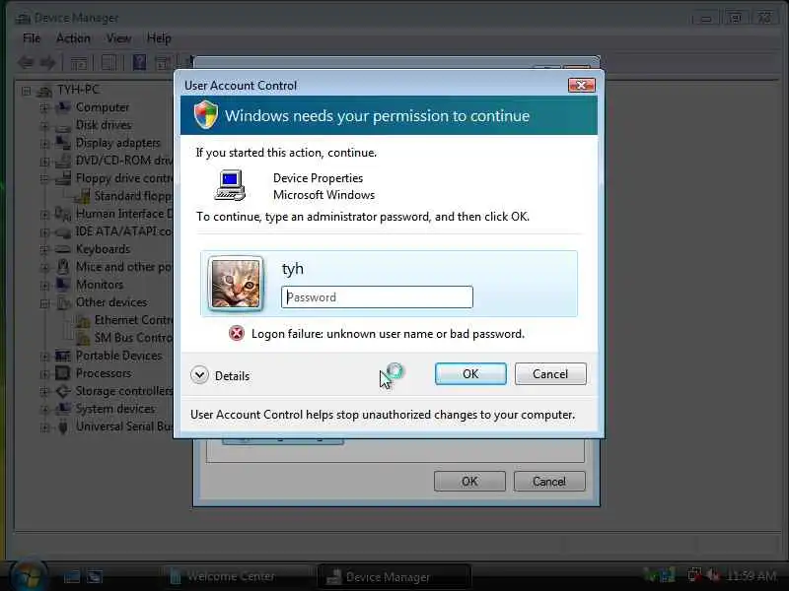Click the SM Bus Controller warning icon

[82, 338]
